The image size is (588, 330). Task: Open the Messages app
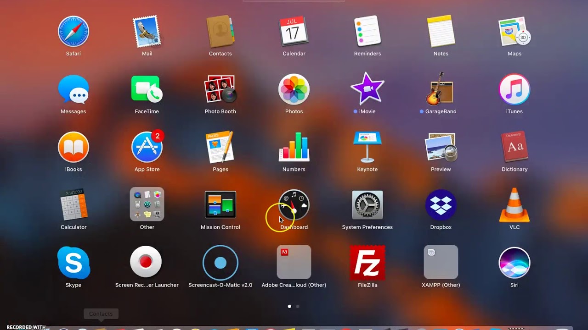[73, 89]
